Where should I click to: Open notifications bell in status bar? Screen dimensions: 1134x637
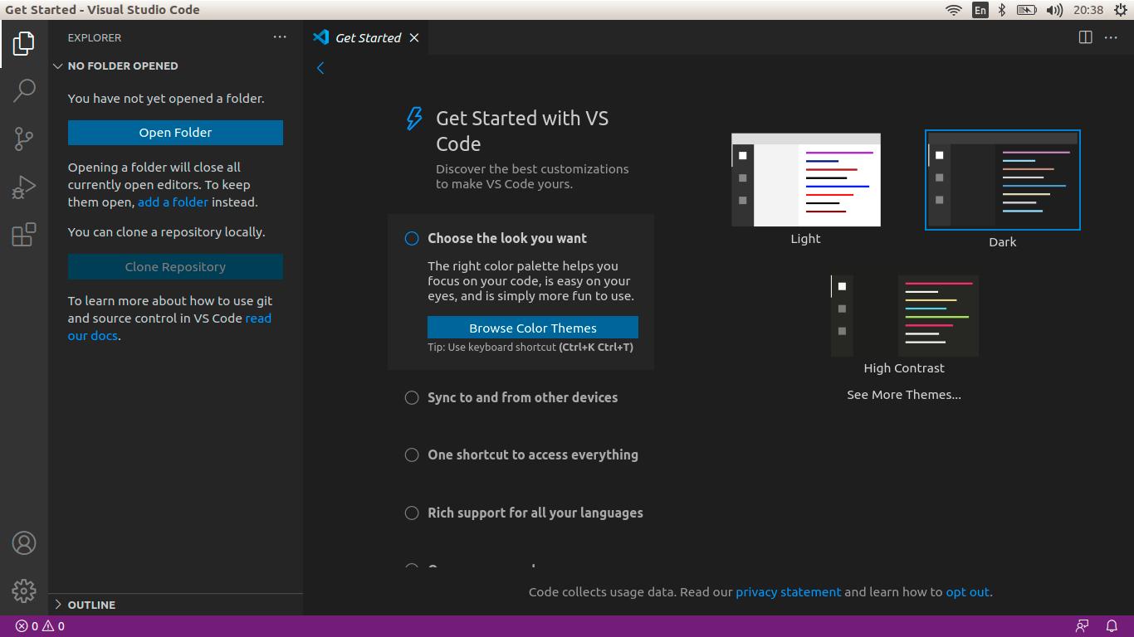[x=1112, y=626]
